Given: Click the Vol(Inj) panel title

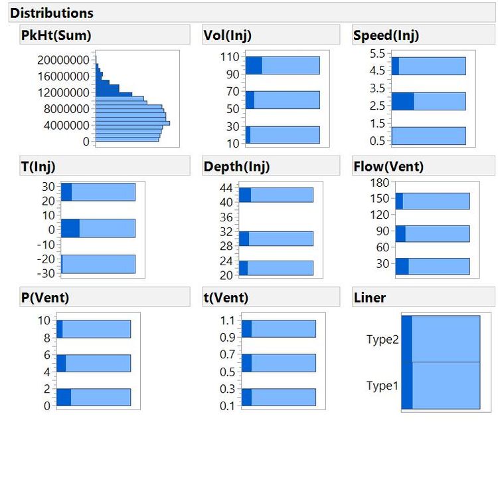Looking at the screenshot, I should (x=228, y=35).
